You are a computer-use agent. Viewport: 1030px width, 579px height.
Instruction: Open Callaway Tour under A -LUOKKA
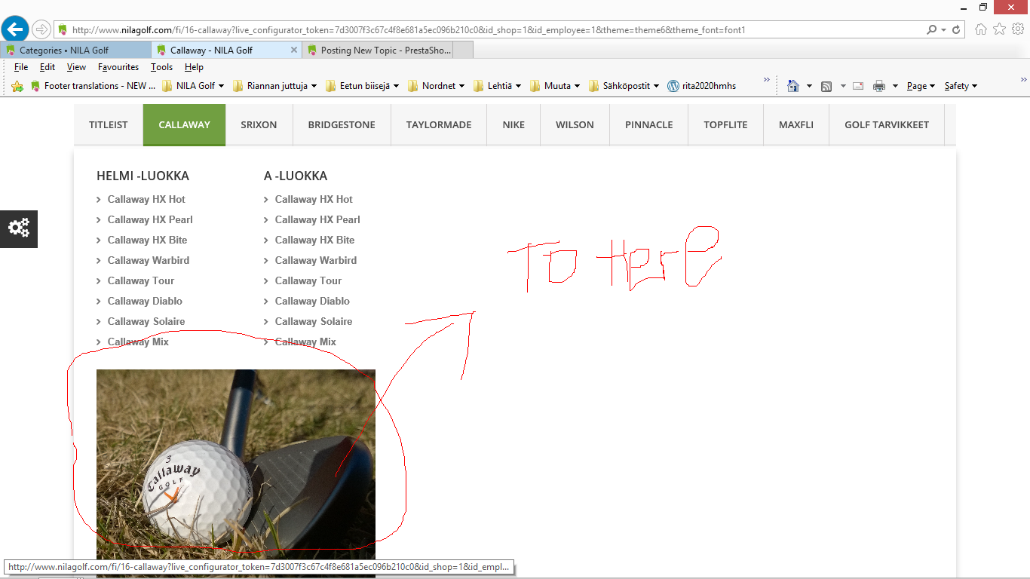[x=308, y=280]
